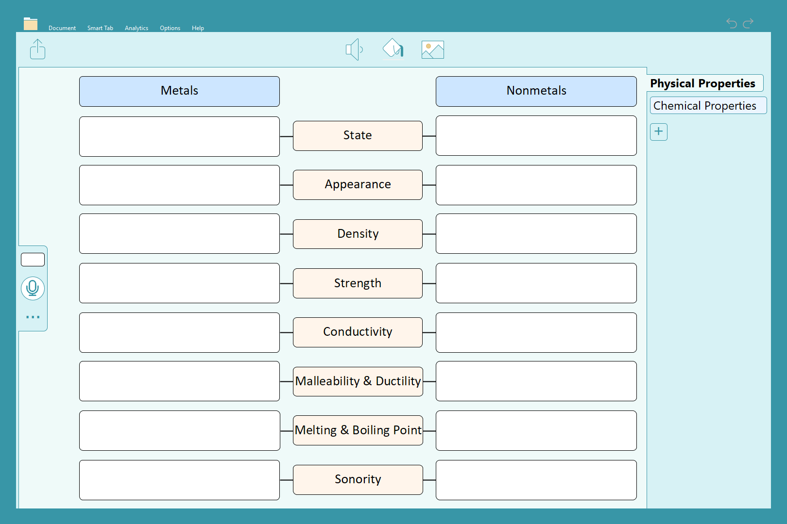Open the Document menu
The height and width of the screenshot is (524, 787).
[x=62, y=28]
